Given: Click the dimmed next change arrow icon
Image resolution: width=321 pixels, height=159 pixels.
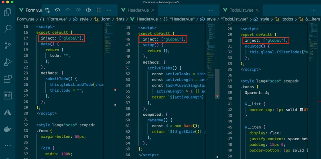Looking at the screenshot, I should 78,10.
